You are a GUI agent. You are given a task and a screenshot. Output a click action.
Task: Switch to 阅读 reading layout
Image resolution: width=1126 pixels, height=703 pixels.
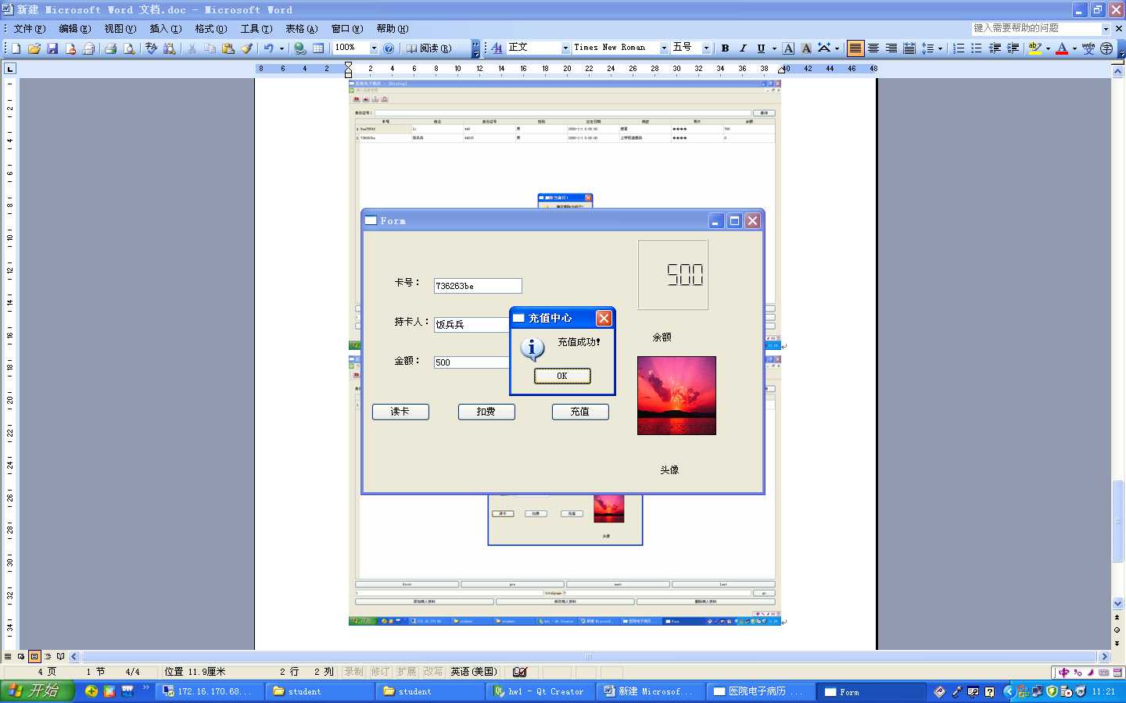click(429, 48)
